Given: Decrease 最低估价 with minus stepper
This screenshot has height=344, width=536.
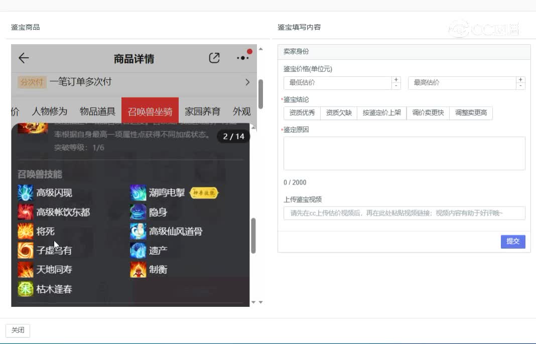Looking at the screenshot, I should tap(396, 86).
